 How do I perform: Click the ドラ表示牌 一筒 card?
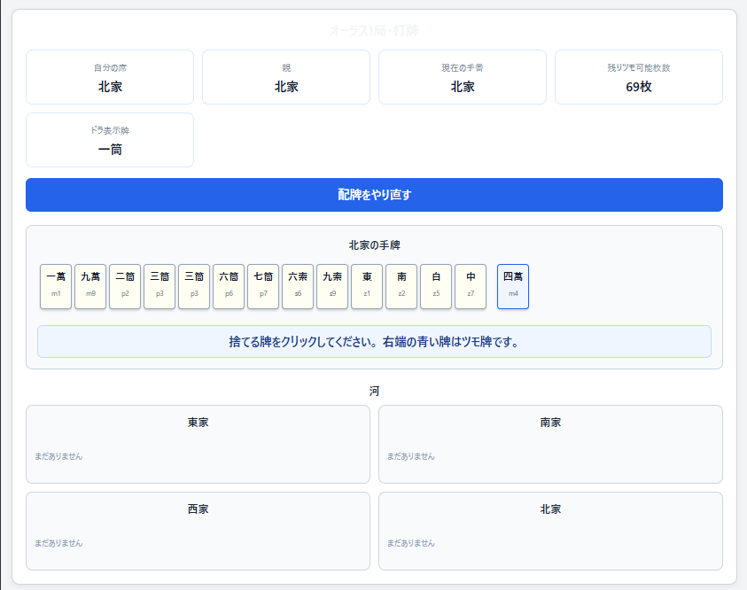point(110,140)
